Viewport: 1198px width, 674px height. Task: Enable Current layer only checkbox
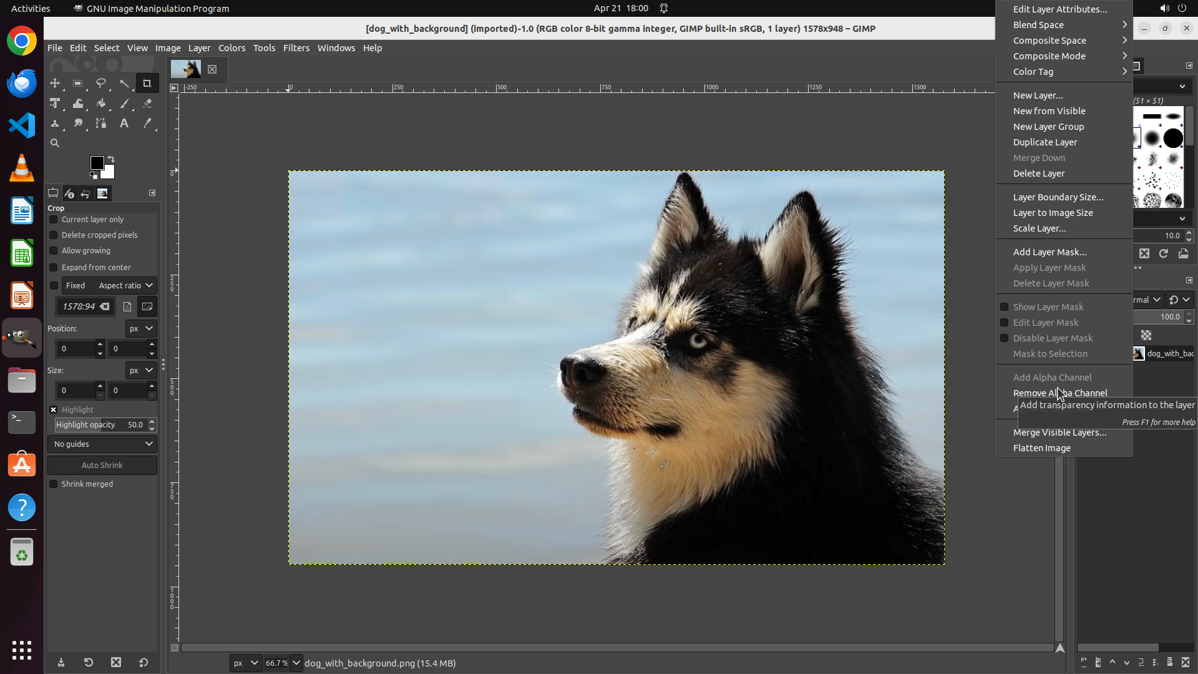pyautogui.click(x=54, y=220)
